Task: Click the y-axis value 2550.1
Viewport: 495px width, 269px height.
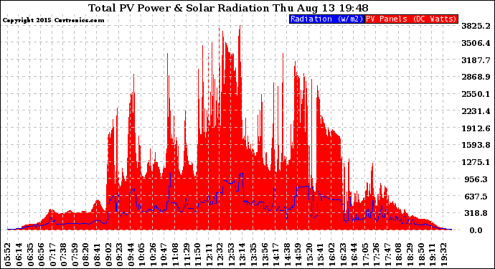Action: (476, 94)
